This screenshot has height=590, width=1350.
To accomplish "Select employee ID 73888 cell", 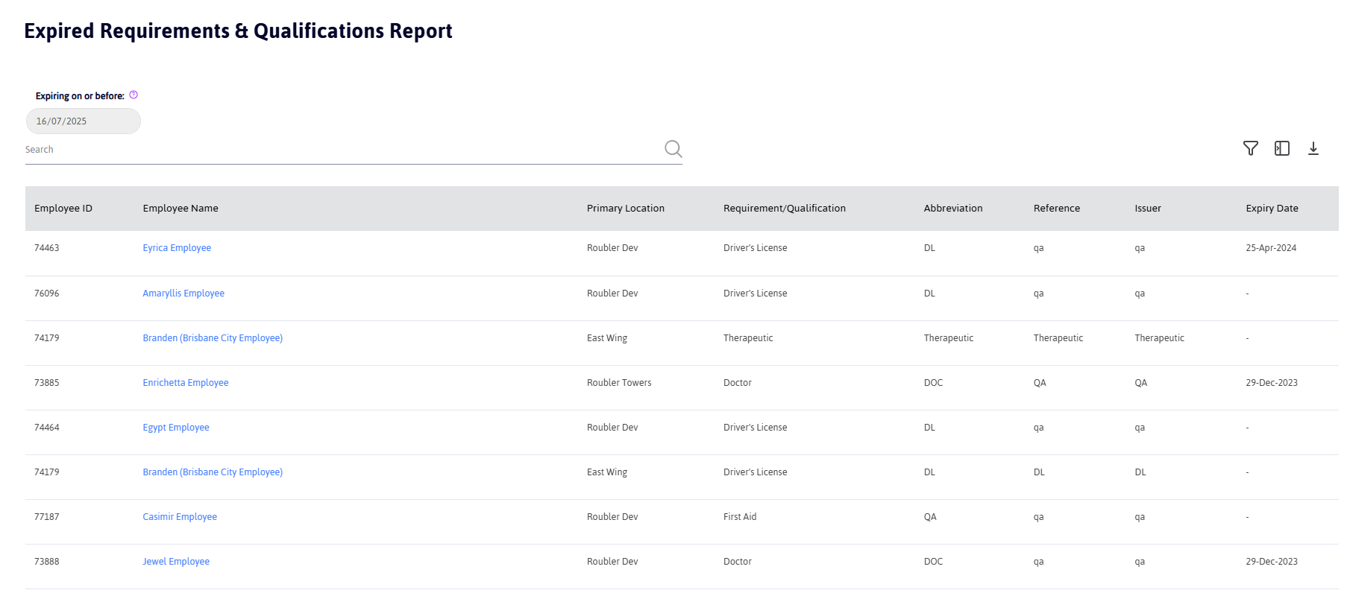I will coord(47,562).
